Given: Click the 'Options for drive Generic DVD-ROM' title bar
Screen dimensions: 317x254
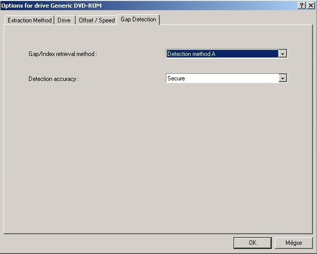Looking at the screenshot, I should click(51, 5).
